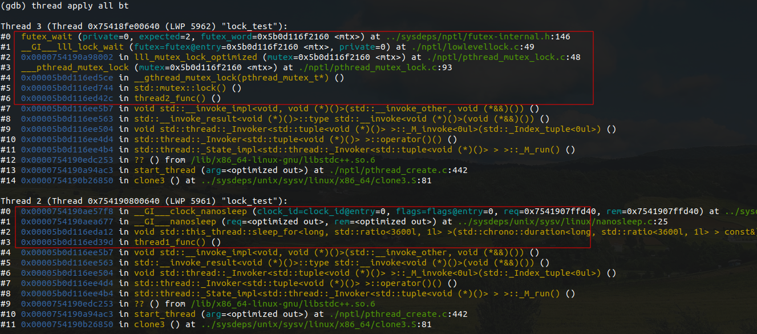This screenshot has height=334, width=757.
Task: Click the "thread apply all bt" gdb command
Action: 79,6
